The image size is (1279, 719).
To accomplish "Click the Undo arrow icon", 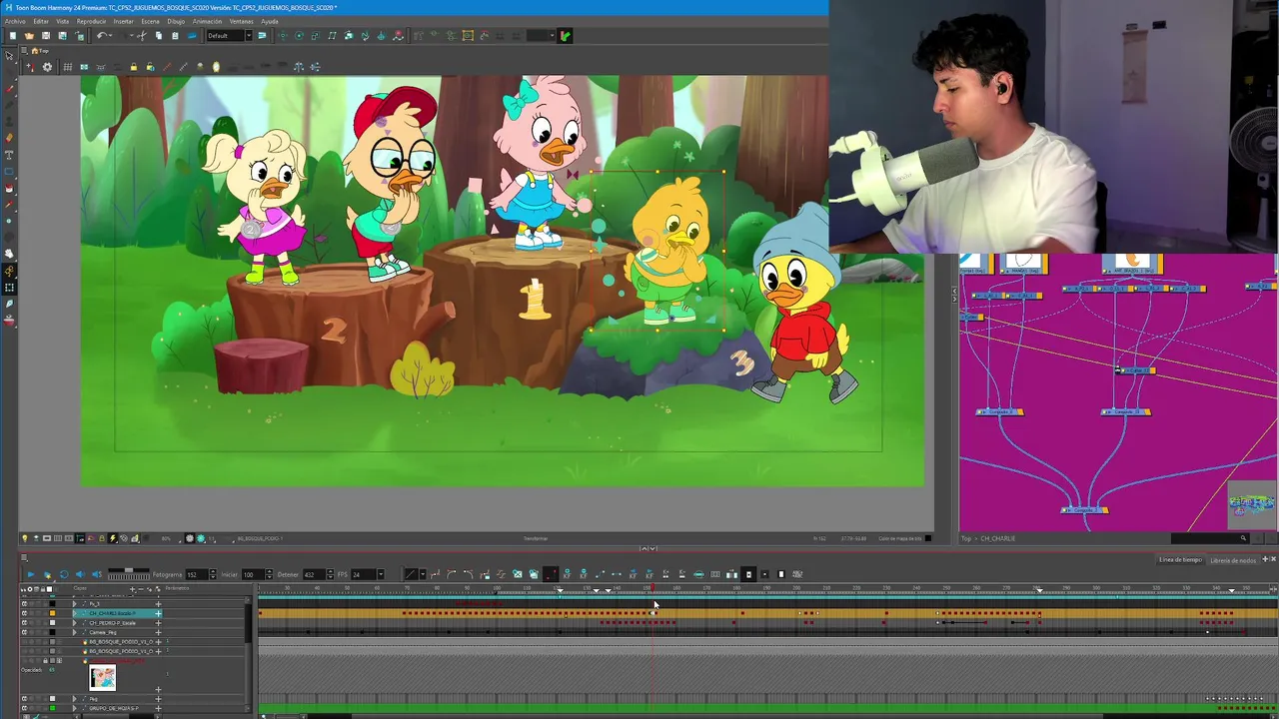I will click(x=101, y=36).
